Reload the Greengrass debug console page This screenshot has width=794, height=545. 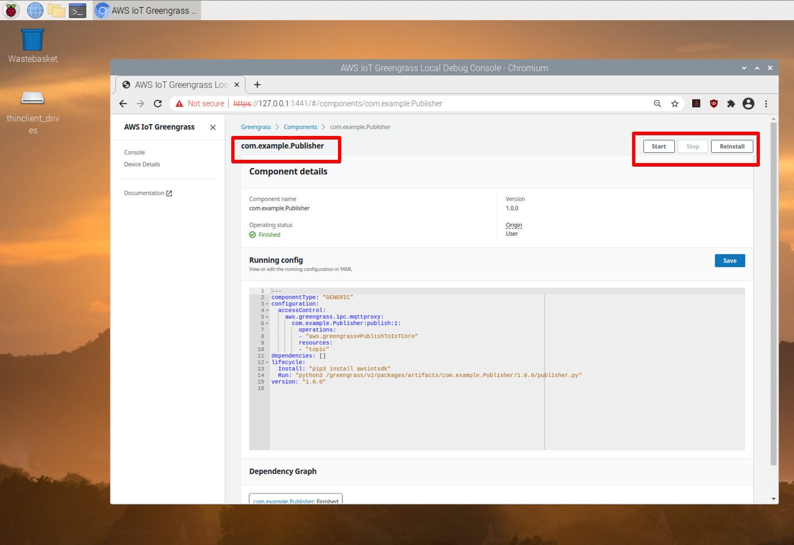pyautogui.click(x=158, y=103)
